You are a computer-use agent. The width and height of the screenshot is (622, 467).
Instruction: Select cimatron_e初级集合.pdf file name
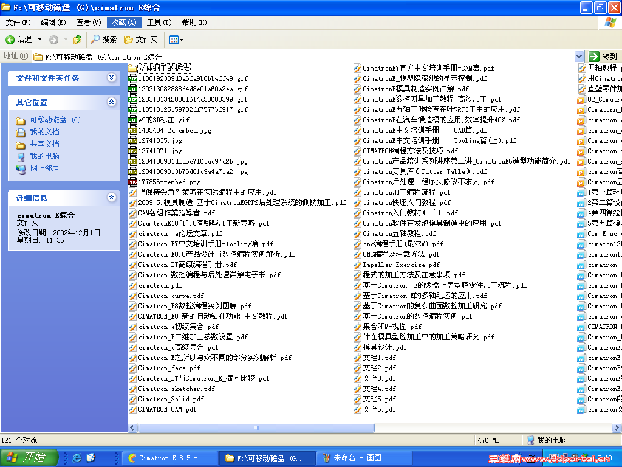point(178,327)
